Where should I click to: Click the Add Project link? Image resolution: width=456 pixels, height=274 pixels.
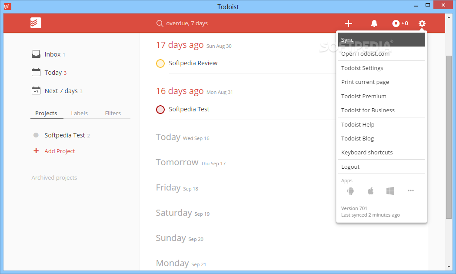(x=60, y=151)
